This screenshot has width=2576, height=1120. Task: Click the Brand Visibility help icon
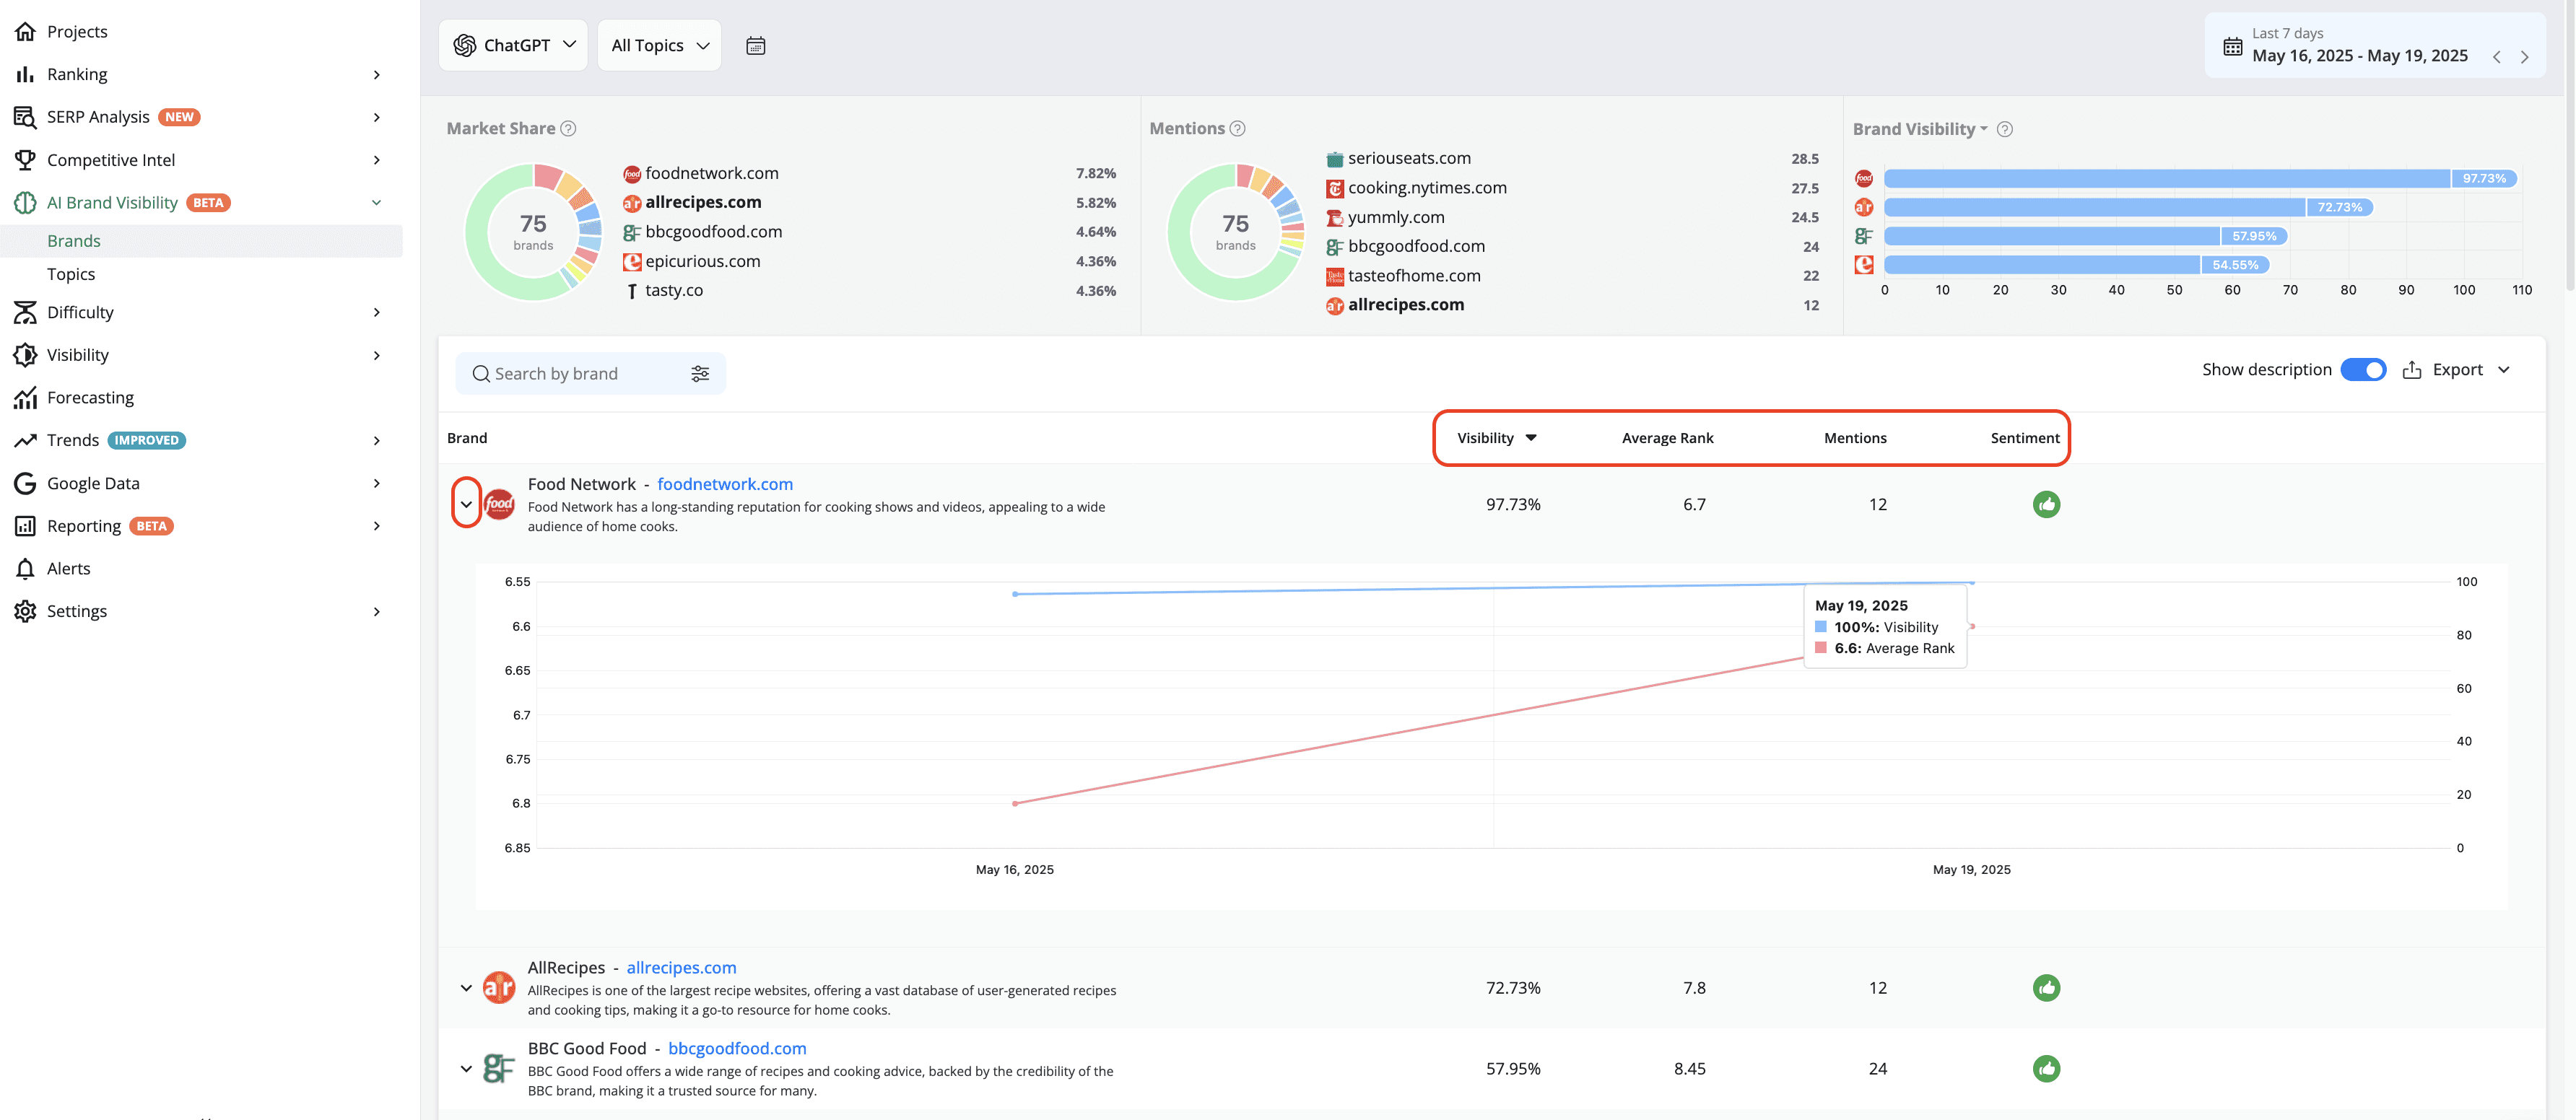pos(2004,129)
